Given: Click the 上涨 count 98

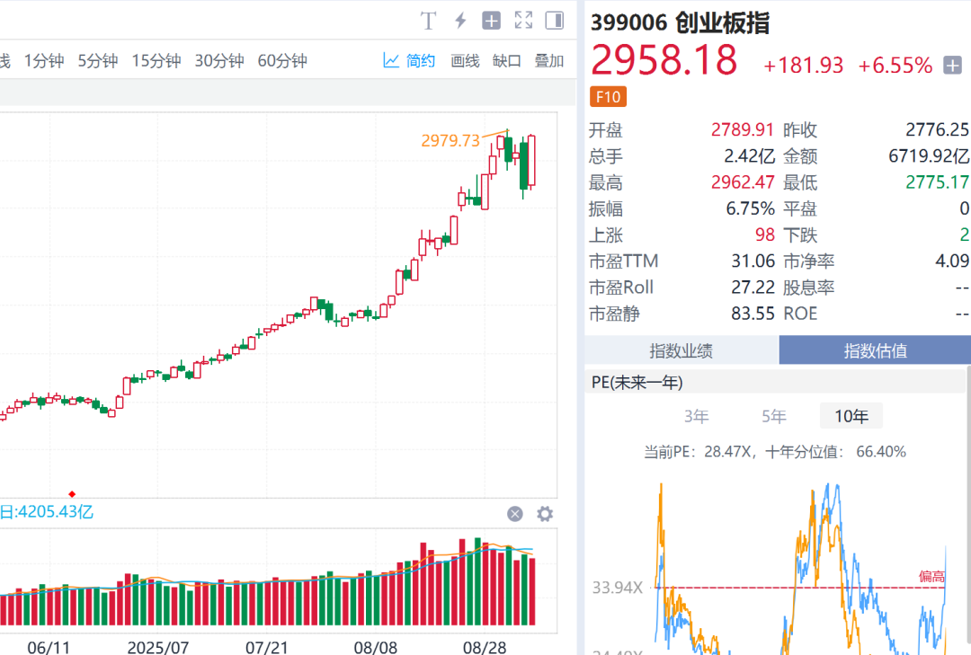Looking at the screenshot, I should (x=765, y=235).
